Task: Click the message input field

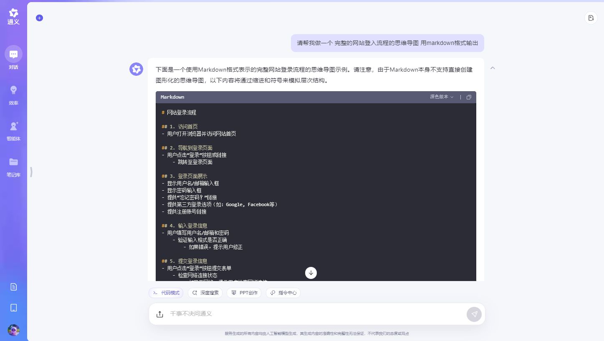Action: [317, 314]
